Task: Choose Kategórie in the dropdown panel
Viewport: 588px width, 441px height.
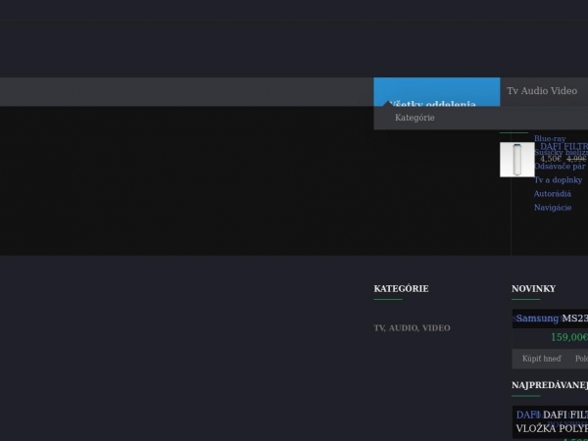Action: point(415,118)
